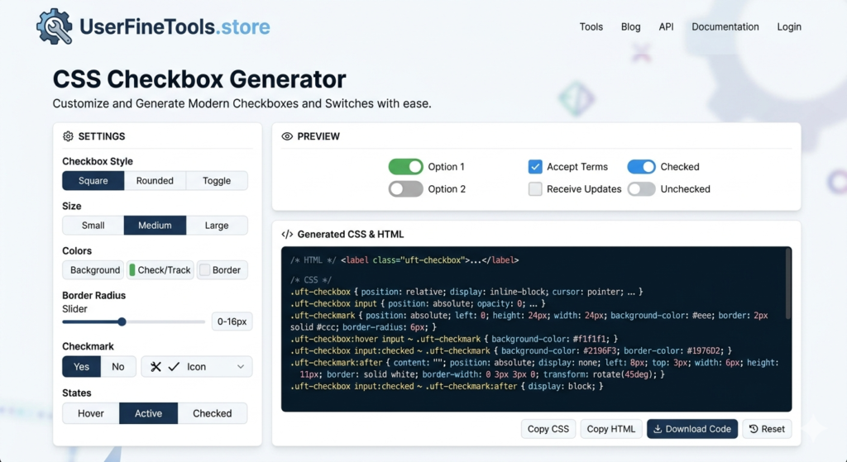Image resolution: width=847 pixels, height=462 pixels.
Task: Click the "Generated CSS & HTML" heading
Action: point(351,234)
